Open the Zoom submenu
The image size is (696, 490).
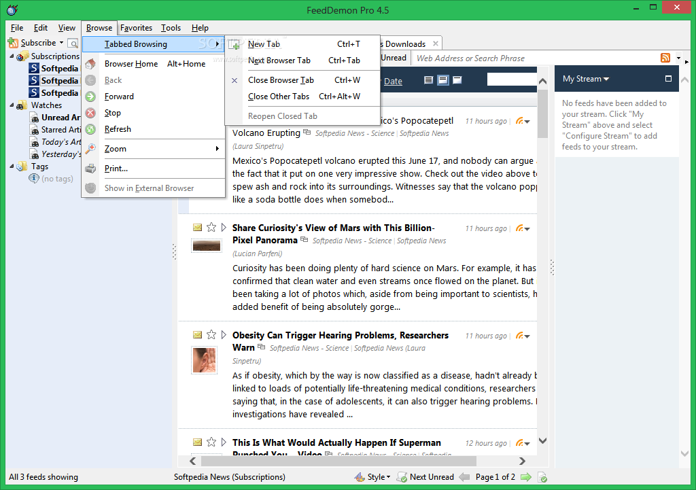[154, 149]
